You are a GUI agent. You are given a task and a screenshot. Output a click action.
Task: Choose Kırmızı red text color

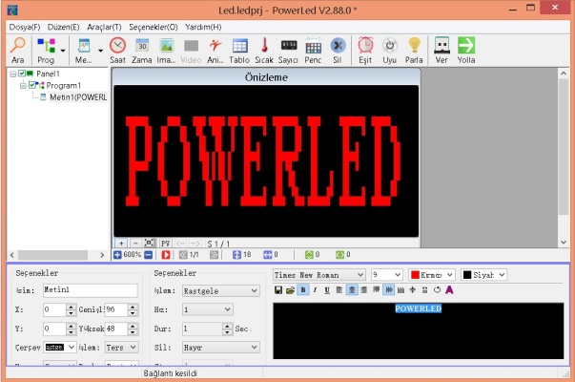432,275
